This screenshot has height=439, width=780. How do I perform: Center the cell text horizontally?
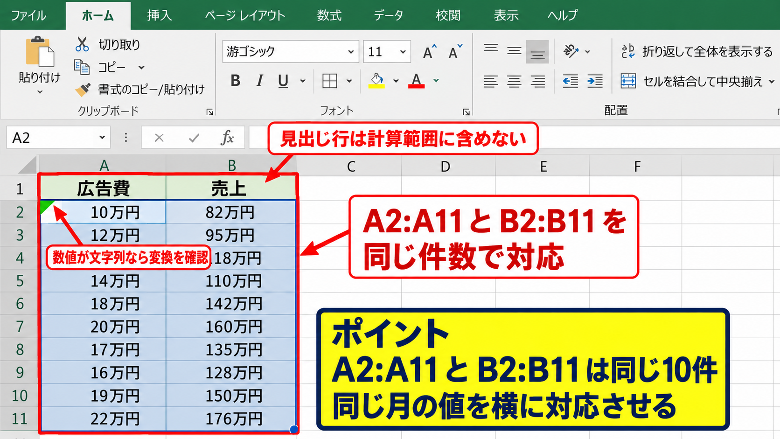tap(514, 82)
